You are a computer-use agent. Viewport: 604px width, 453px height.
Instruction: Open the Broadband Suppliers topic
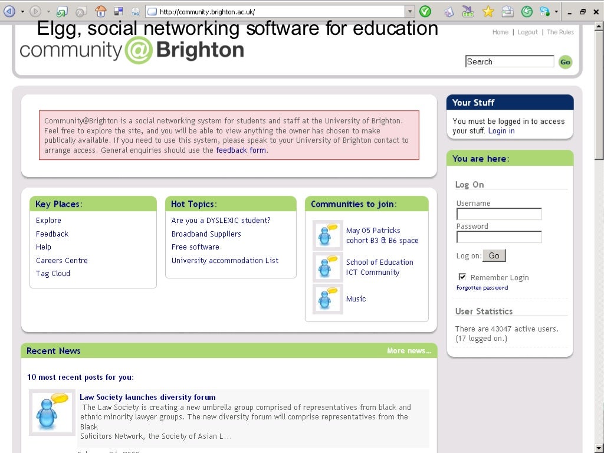pos(206,234)
